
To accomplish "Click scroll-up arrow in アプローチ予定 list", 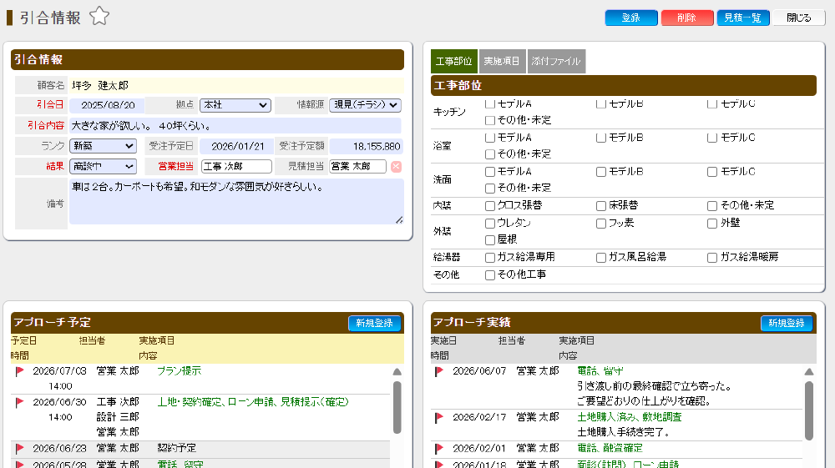I will (x=397, y=372).
